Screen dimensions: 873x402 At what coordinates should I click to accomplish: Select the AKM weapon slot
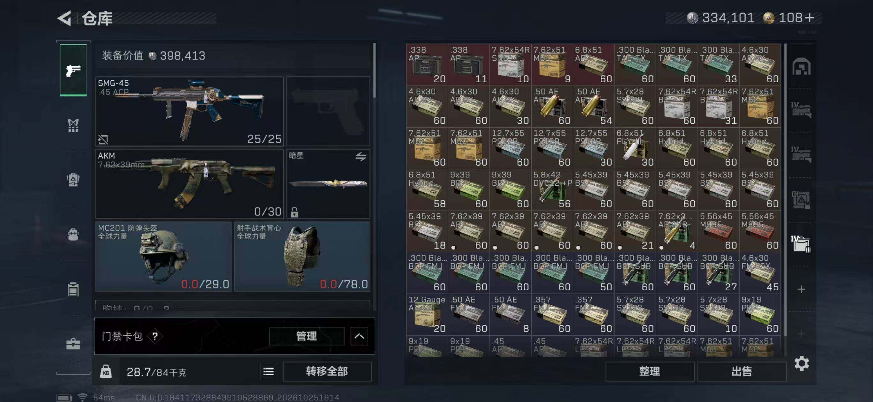click(x=189, y=184)
